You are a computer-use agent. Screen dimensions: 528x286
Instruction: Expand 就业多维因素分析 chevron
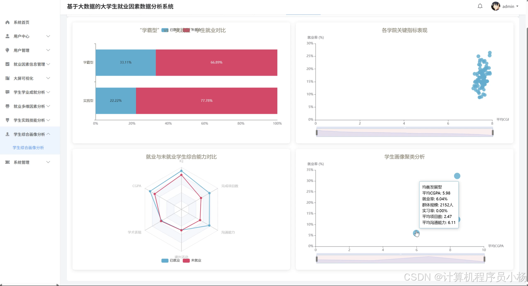(48, 106)
